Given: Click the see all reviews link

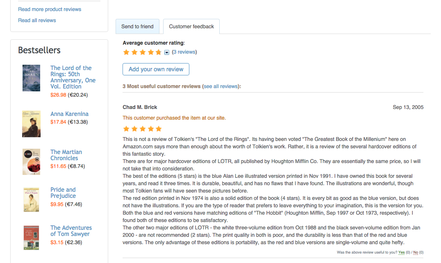Looking at the screenshot, I should [221, 86].
